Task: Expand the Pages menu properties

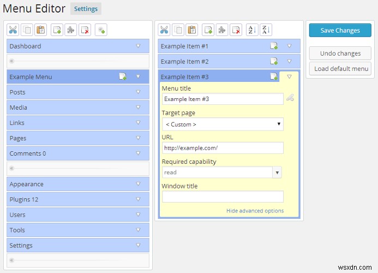Action: 138,138
